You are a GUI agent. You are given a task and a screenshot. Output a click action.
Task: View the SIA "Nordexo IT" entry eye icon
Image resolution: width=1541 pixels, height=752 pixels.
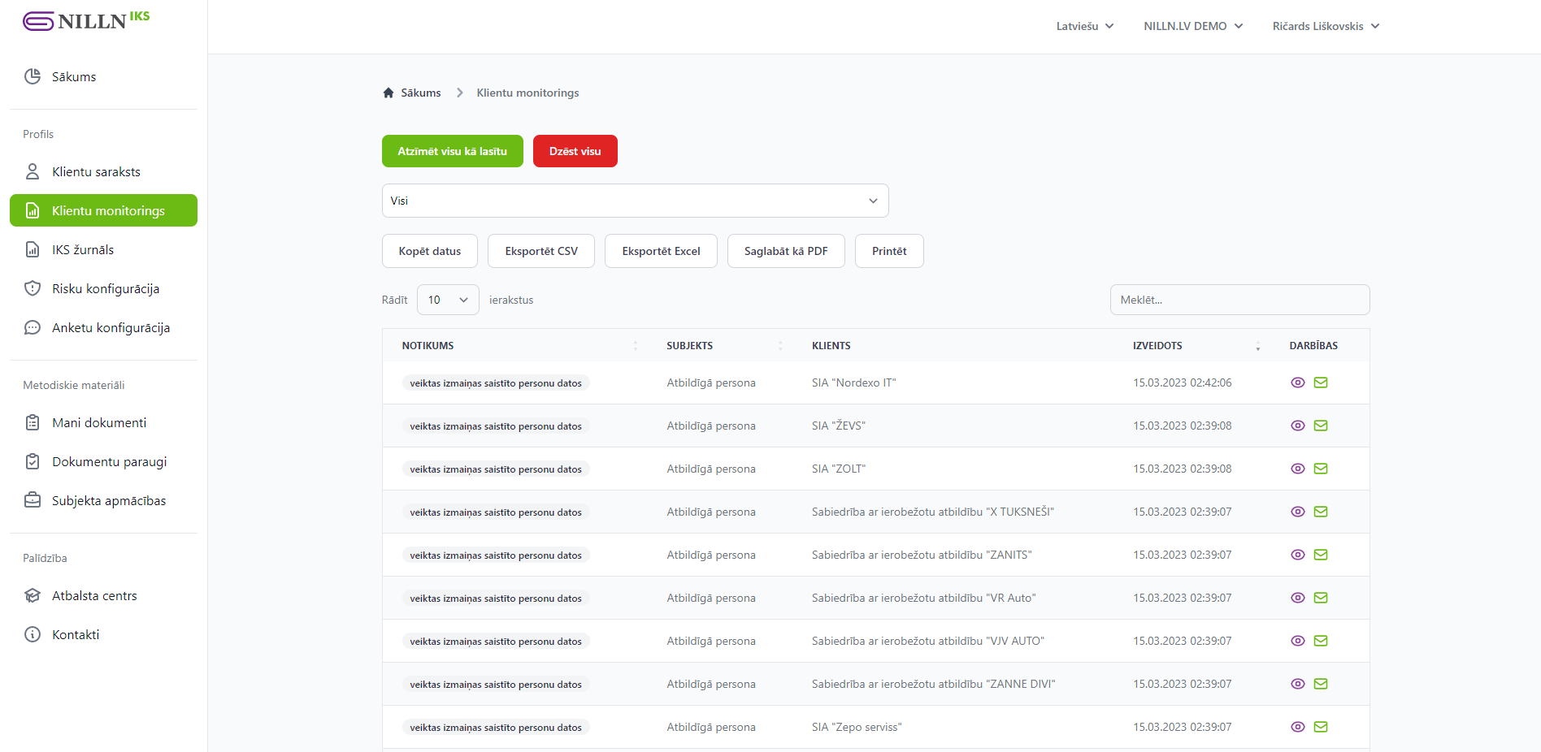pos(1298,382)
